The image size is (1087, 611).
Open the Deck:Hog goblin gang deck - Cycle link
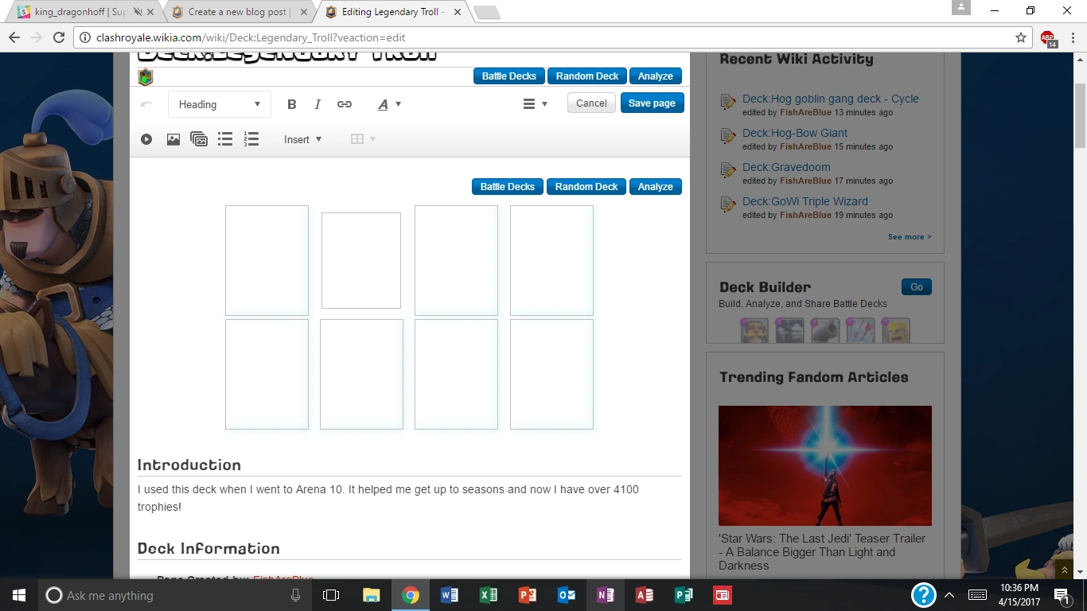(x=831, y=99)
